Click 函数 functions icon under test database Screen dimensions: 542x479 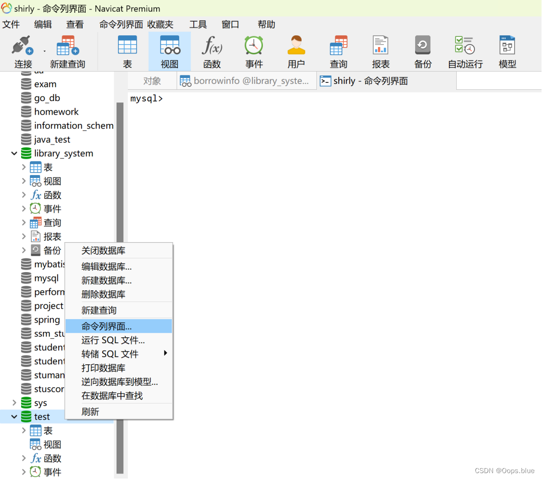tap(36, 458)
